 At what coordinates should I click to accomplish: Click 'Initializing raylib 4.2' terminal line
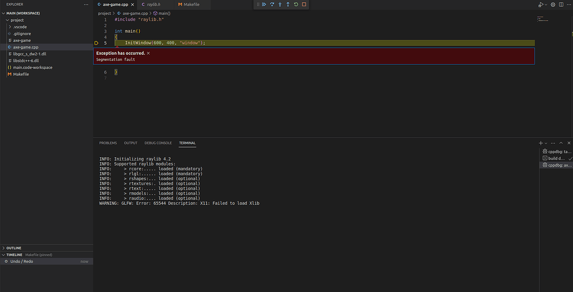[x=135, y=159]
